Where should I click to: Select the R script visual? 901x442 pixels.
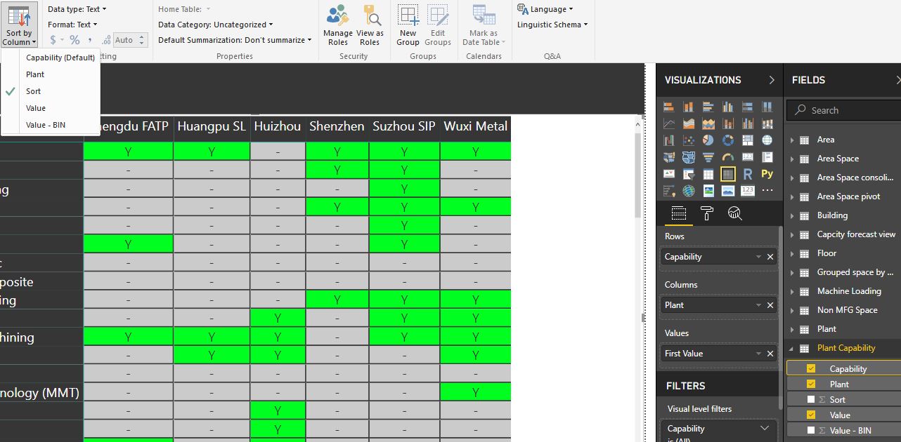coord(748,174)
